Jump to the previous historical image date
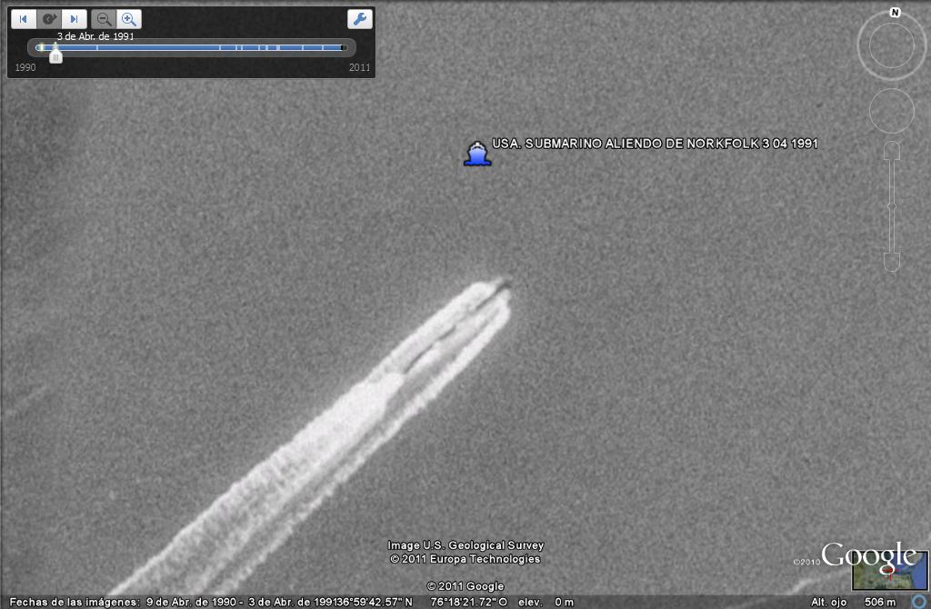The height and width of the screenshot is (609, 931). [23, 19]
